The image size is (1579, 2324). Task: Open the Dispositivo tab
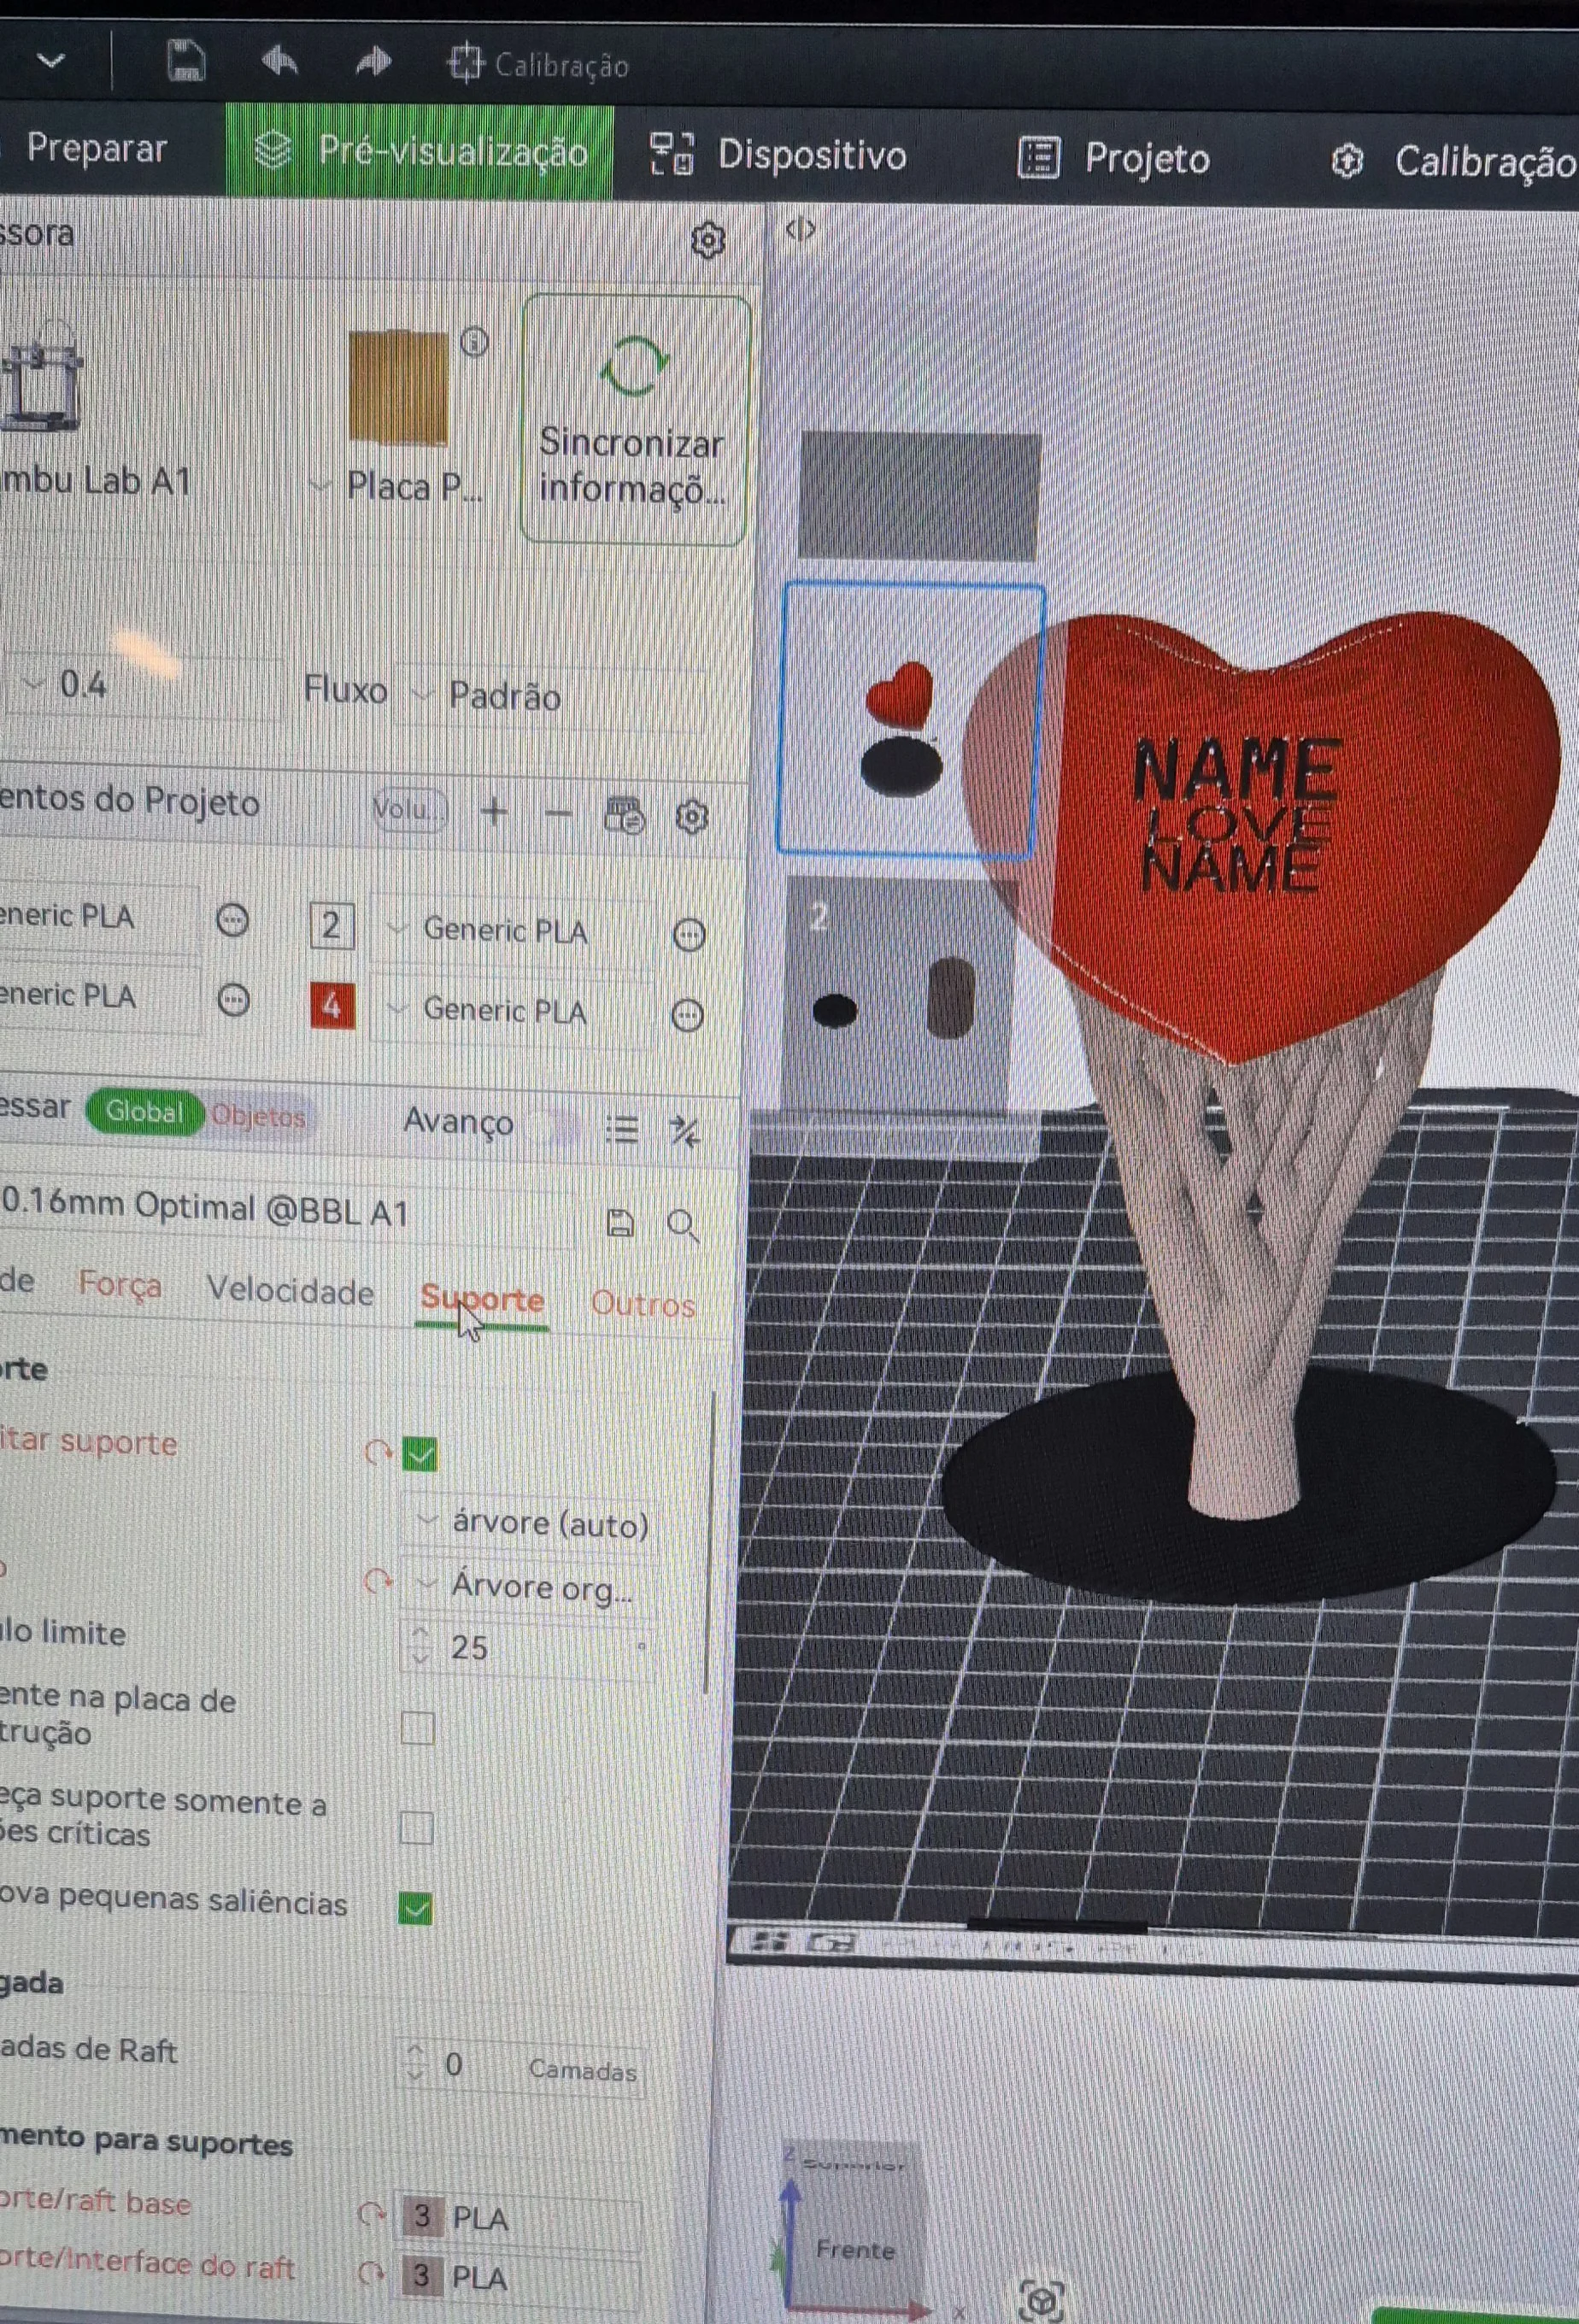(x=779, y=155)
